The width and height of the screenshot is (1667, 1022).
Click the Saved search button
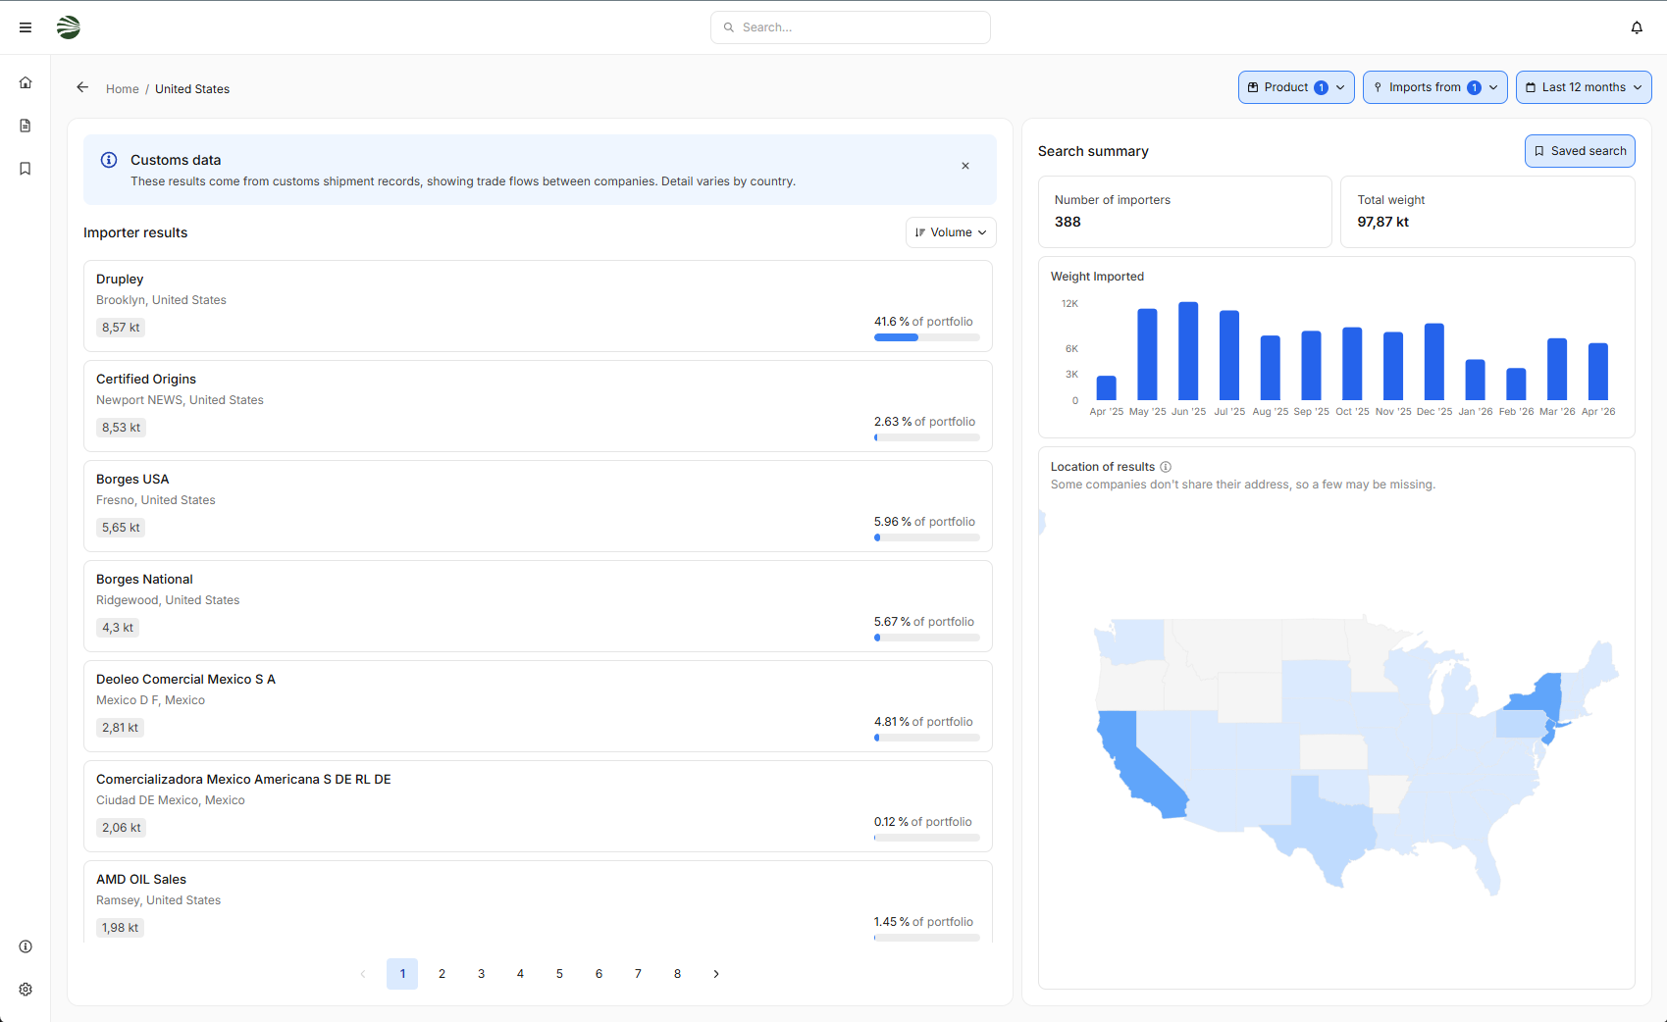click(x=1580, y=151)
